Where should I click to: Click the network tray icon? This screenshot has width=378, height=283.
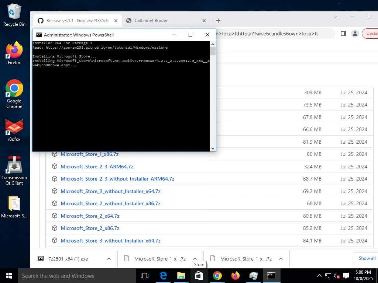tap(328, 276)
